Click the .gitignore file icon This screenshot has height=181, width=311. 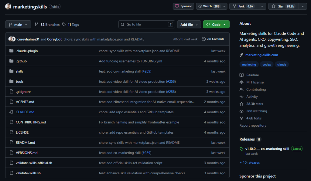click(x=12, y=91)
